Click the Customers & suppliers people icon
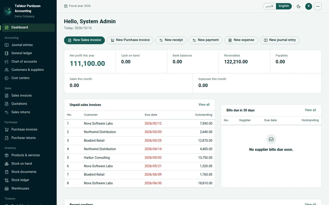The height and width of the screenshot is (205, 329). pyautogui.click(x=7, y=70)
